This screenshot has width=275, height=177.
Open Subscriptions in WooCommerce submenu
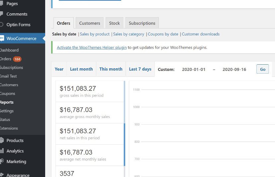[11, 67]
